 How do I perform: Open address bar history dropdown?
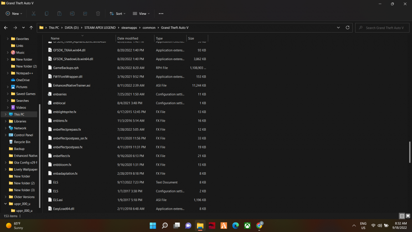point(338,28)
